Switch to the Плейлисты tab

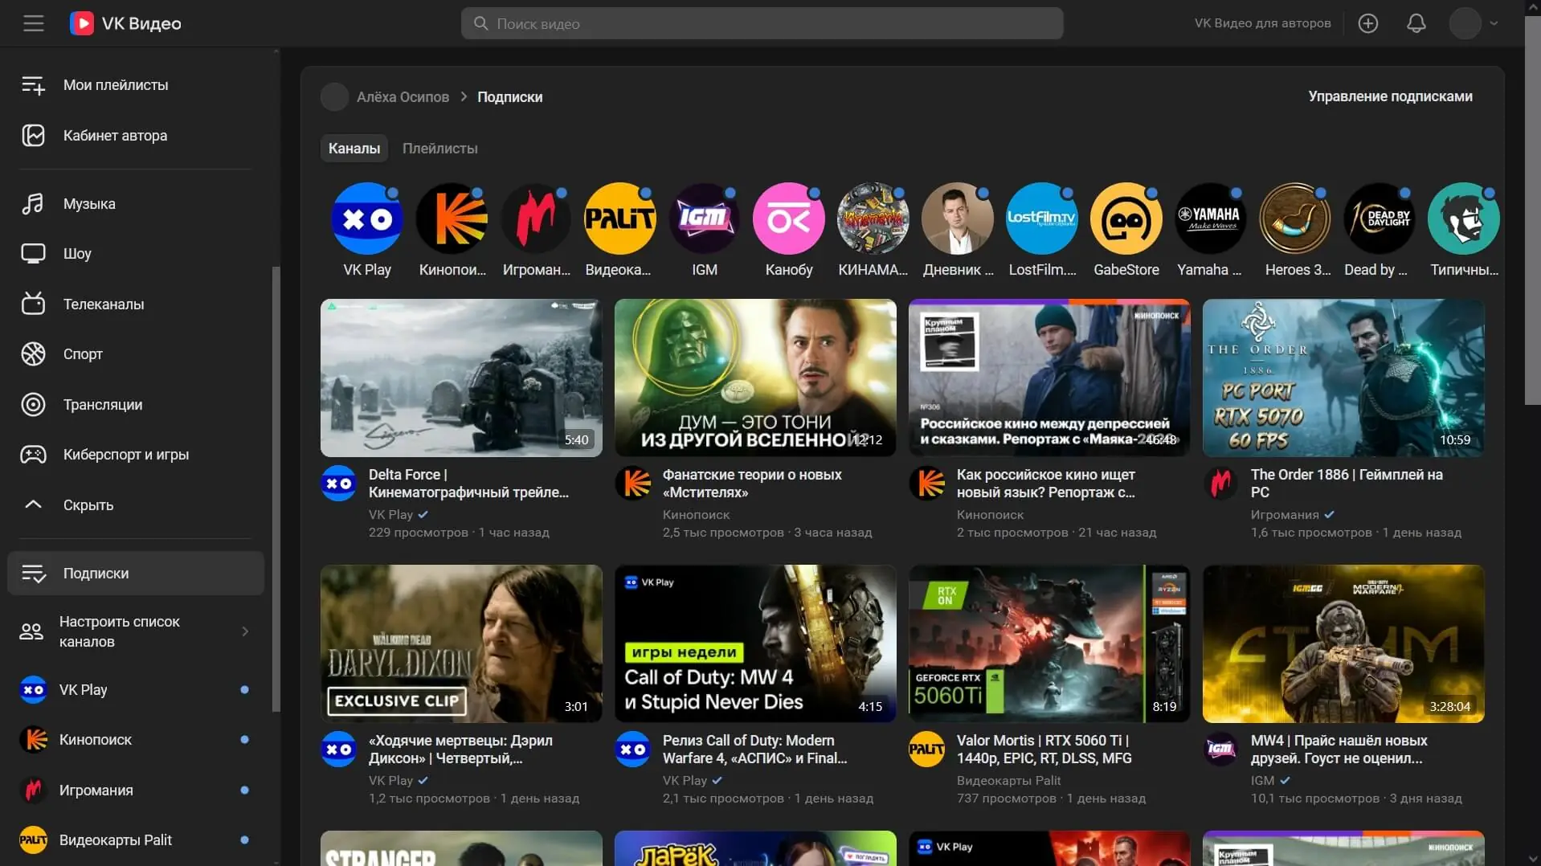click(x=439, y=149)
